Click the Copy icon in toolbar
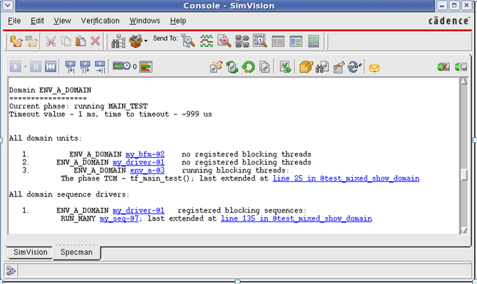The image size is (477, 284). coord(65,41)
